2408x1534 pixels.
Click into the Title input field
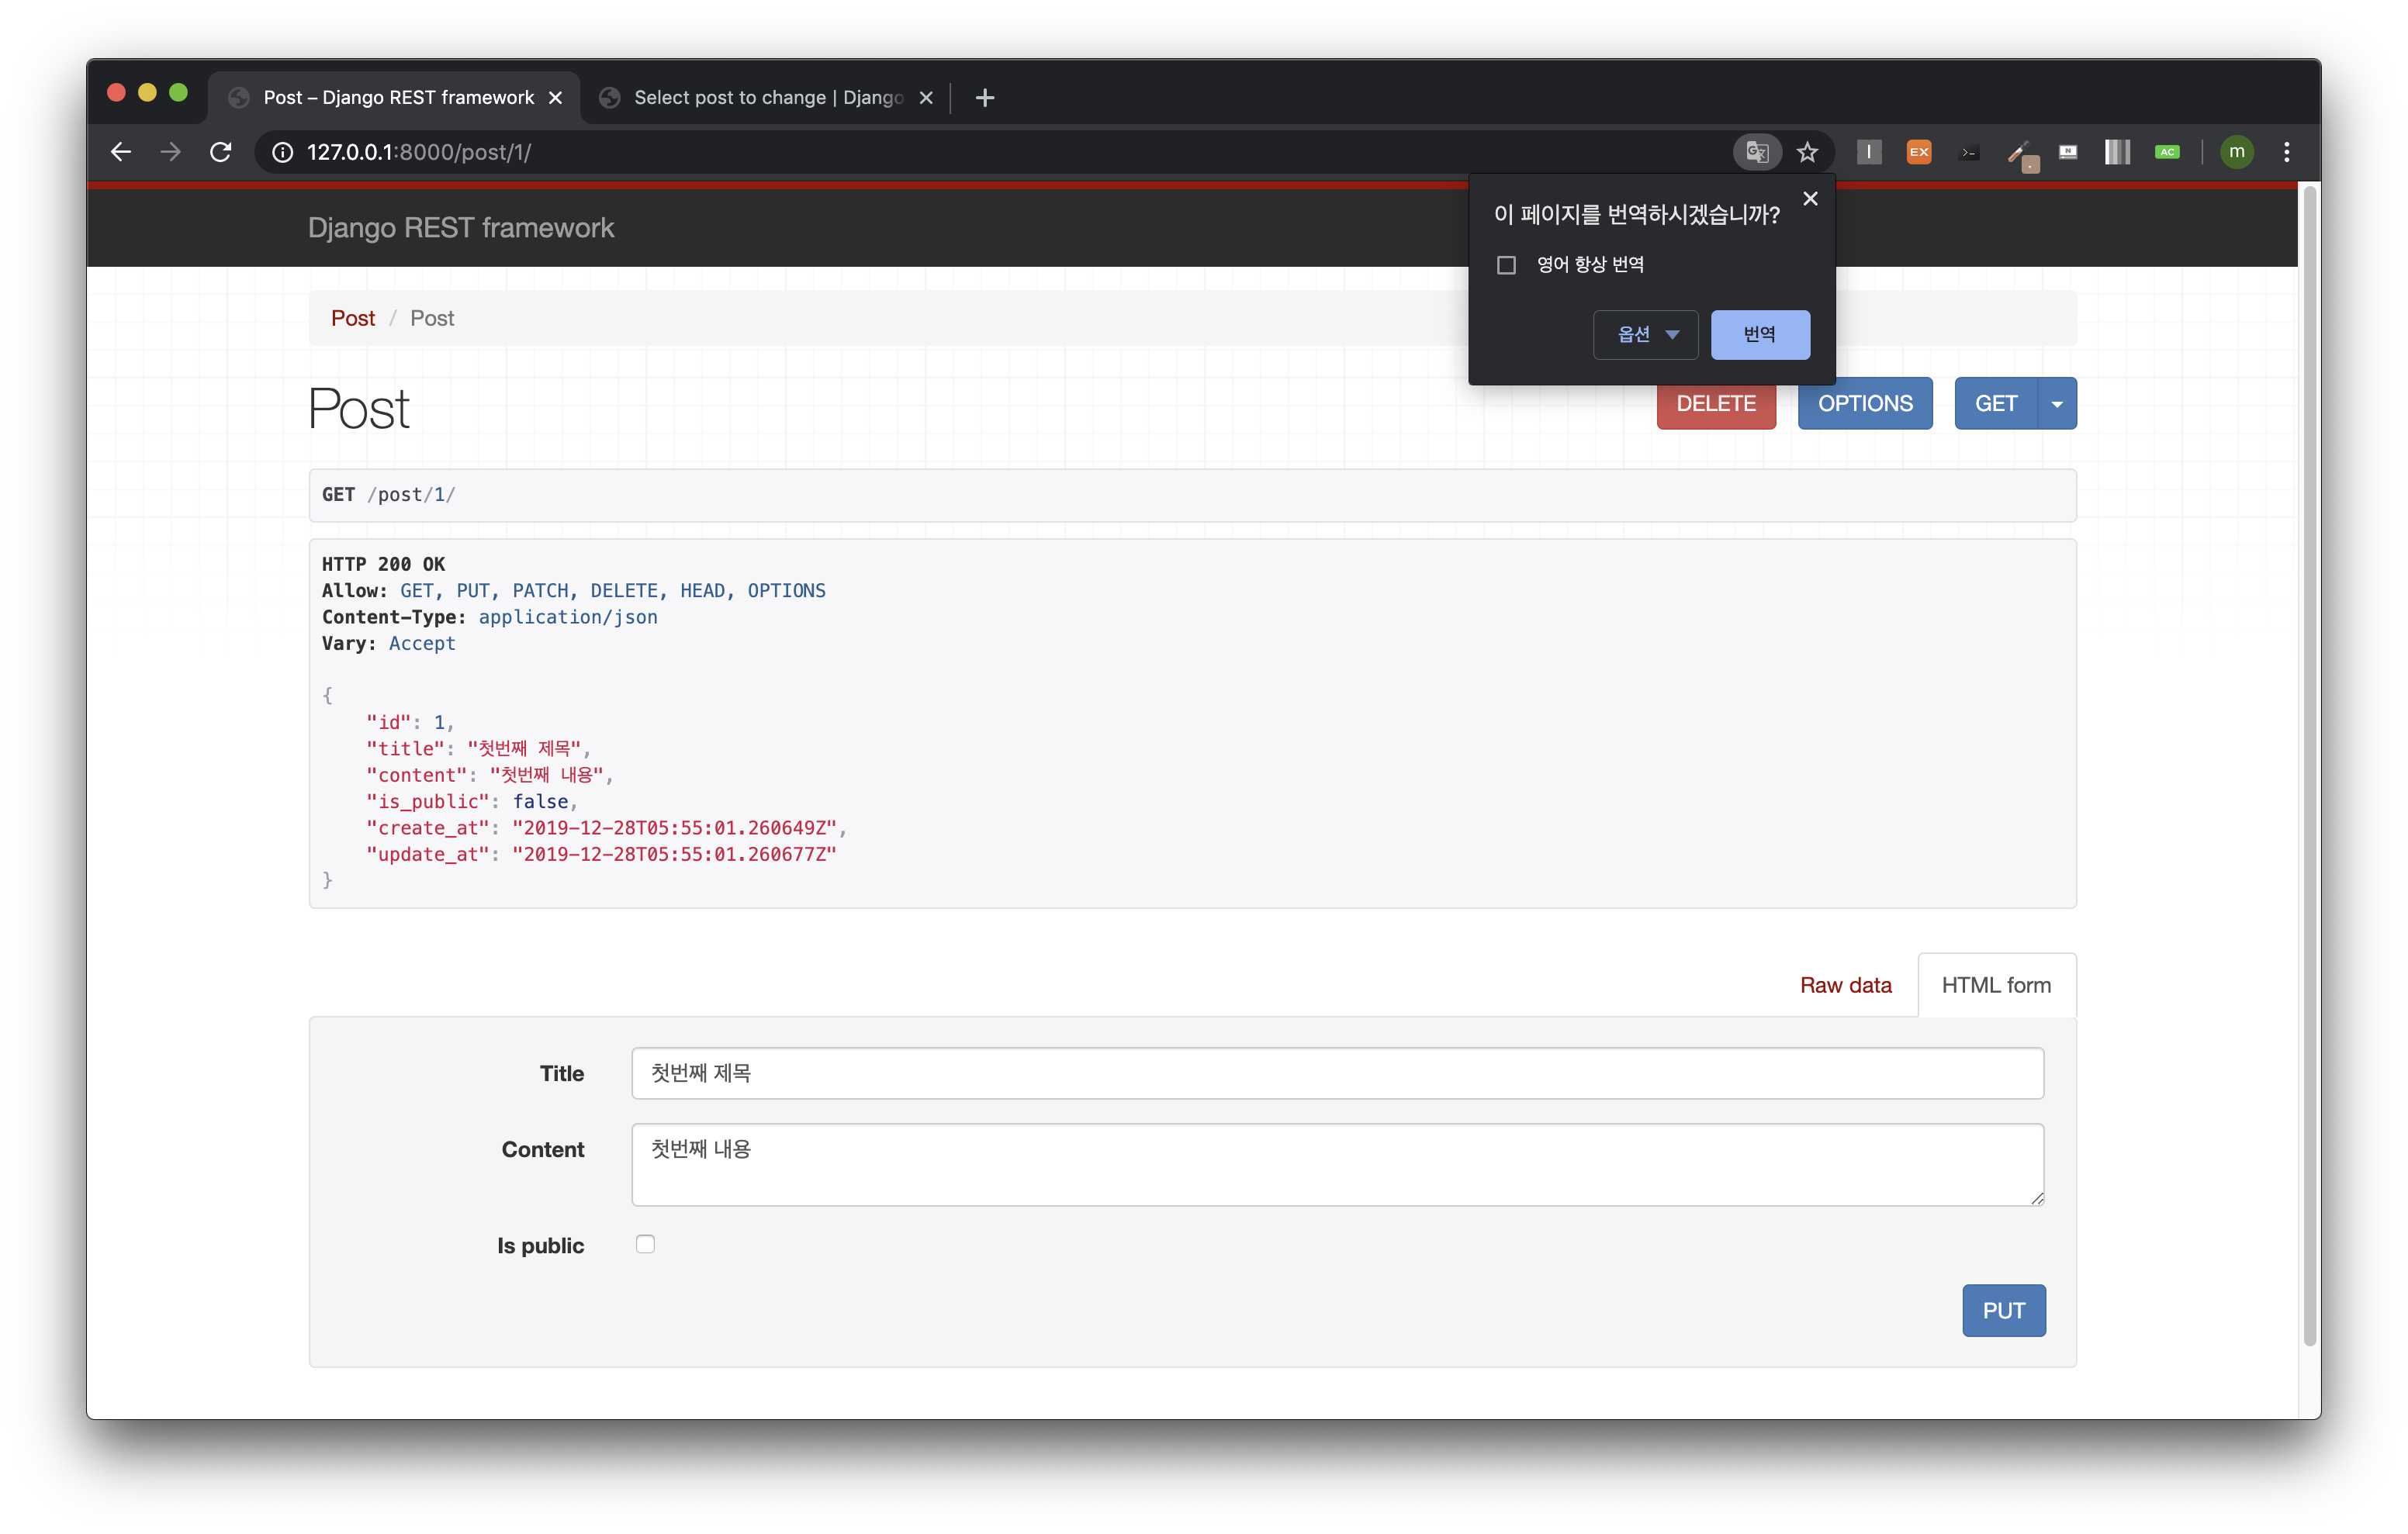(x=1336, y=1073)
